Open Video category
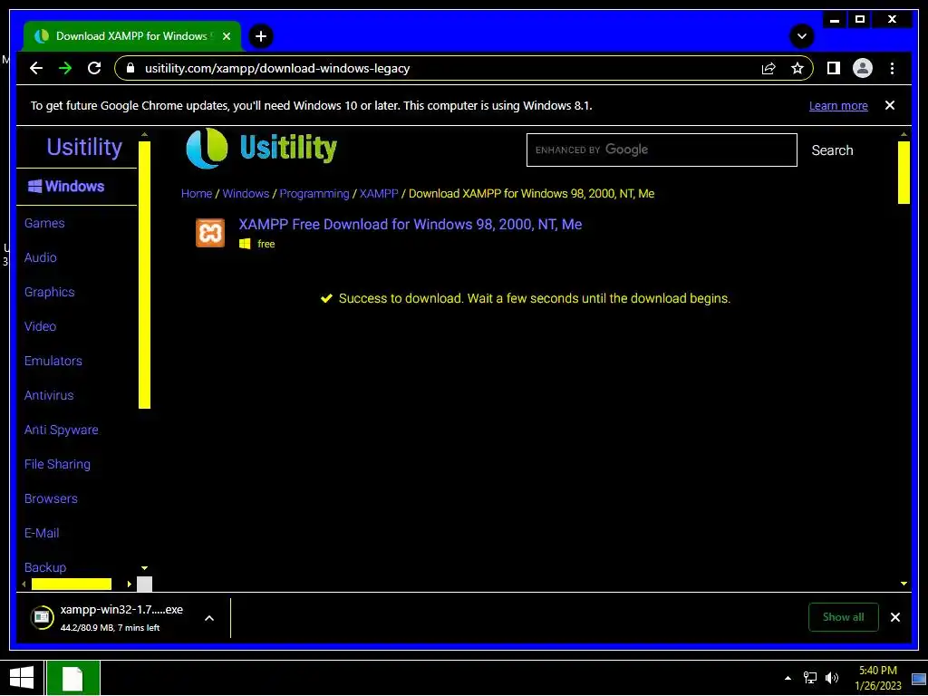 click(40, 326)
